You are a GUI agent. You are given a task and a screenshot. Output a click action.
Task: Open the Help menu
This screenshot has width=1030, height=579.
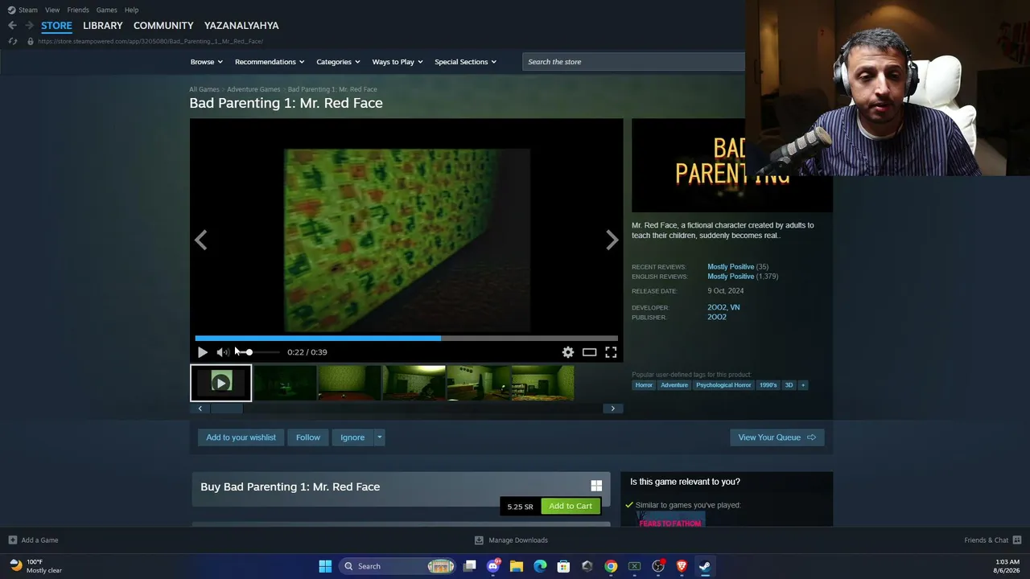[x=131, y=10]
